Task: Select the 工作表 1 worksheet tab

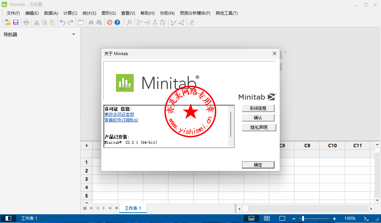Action: [x=133, y=208]
